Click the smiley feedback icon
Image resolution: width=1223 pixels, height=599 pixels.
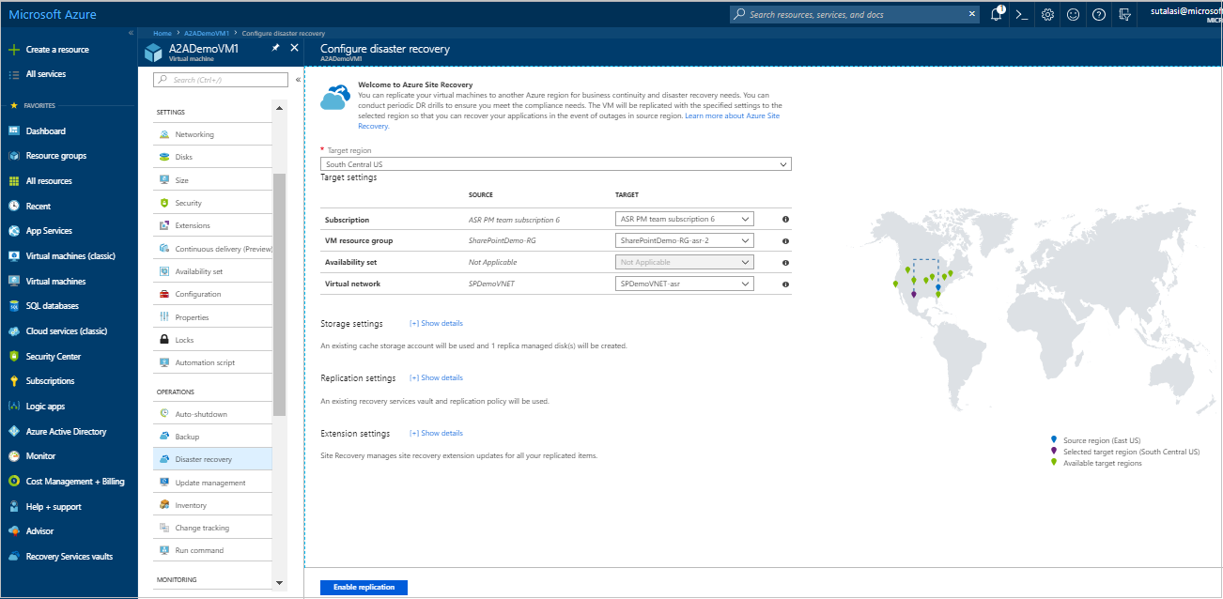point(1074,14)
